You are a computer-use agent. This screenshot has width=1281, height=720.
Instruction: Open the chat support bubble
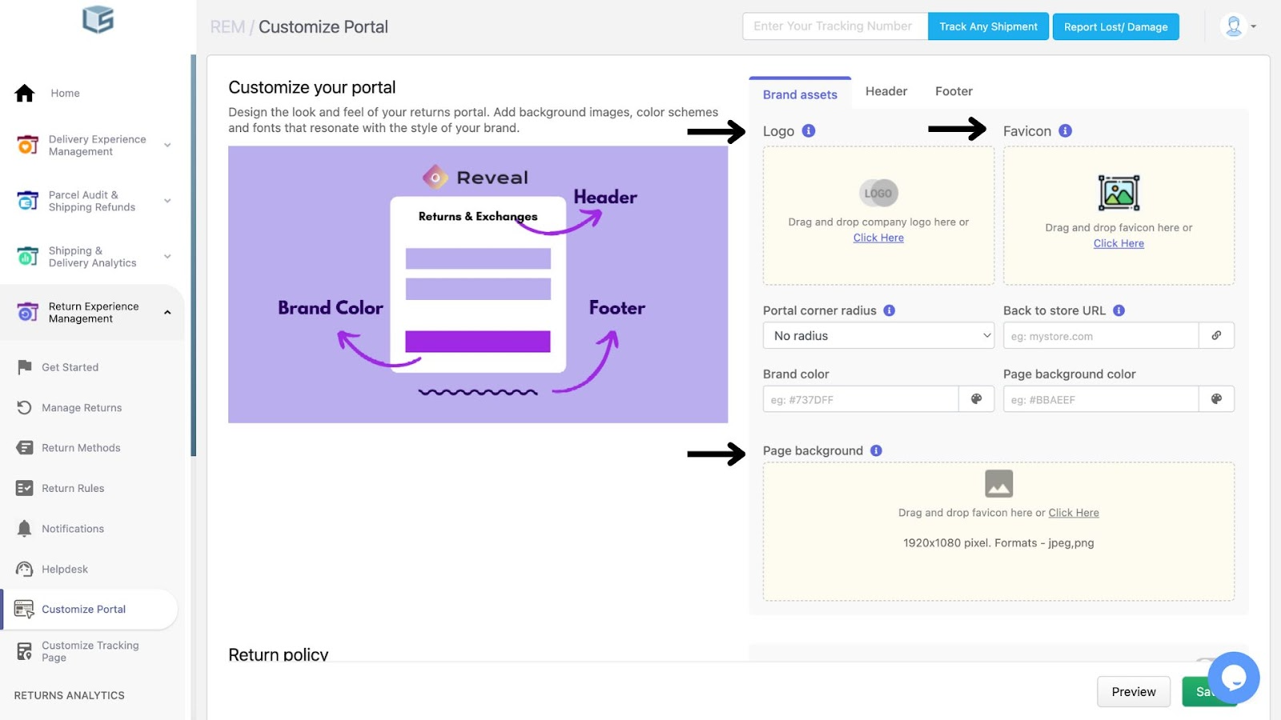(x=1234, y=678)
